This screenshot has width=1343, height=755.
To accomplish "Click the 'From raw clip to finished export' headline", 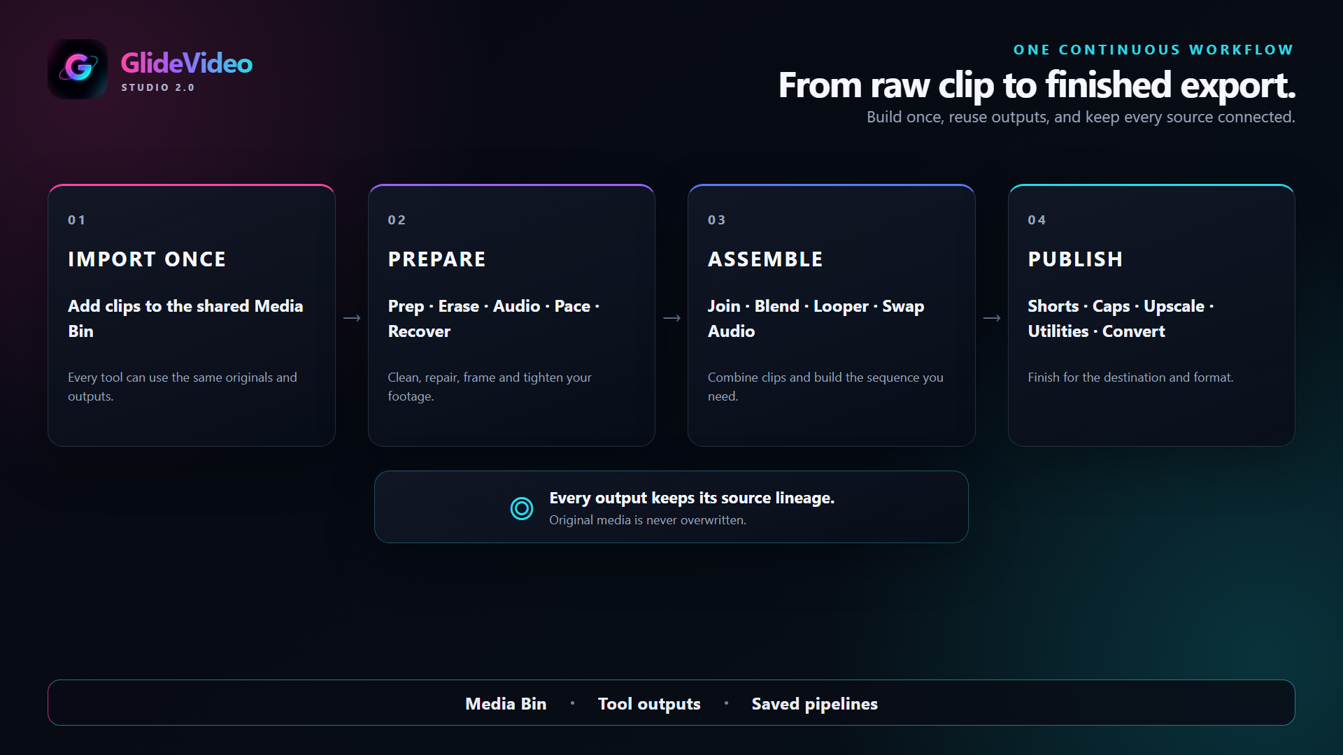I will [1037, 85].
